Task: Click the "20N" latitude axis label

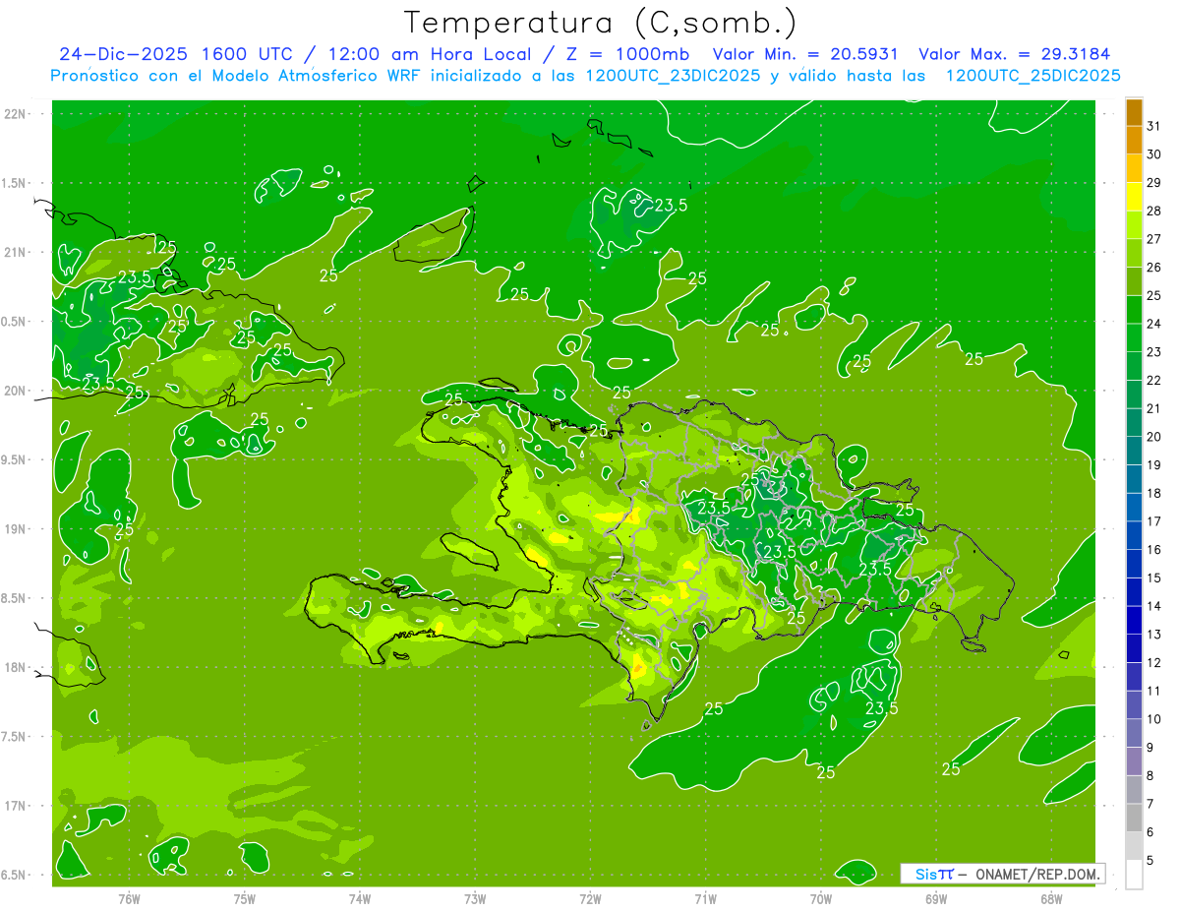Action: tap(15, 391)
